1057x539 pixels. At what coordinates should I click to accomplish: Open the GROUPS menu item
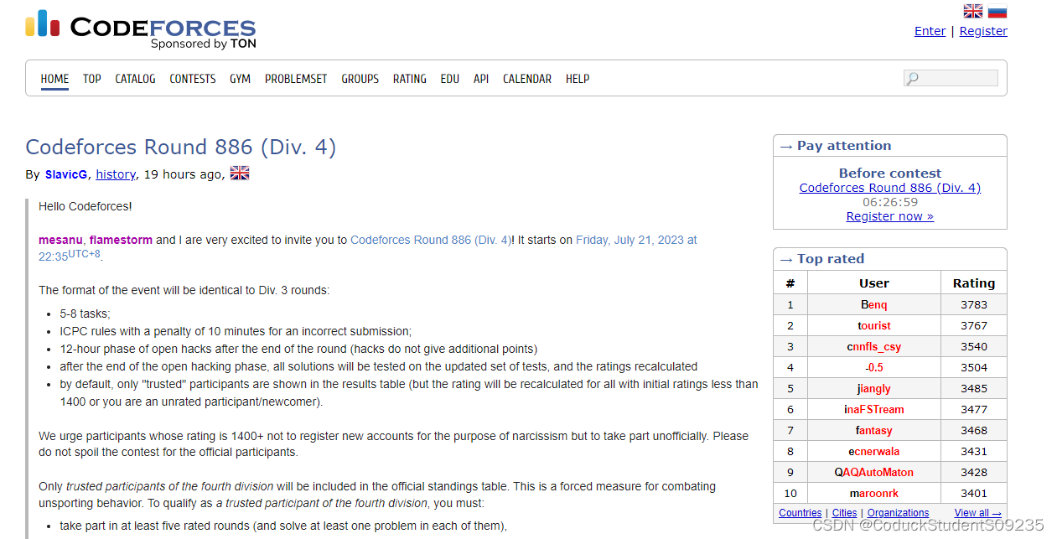(360, 79)
